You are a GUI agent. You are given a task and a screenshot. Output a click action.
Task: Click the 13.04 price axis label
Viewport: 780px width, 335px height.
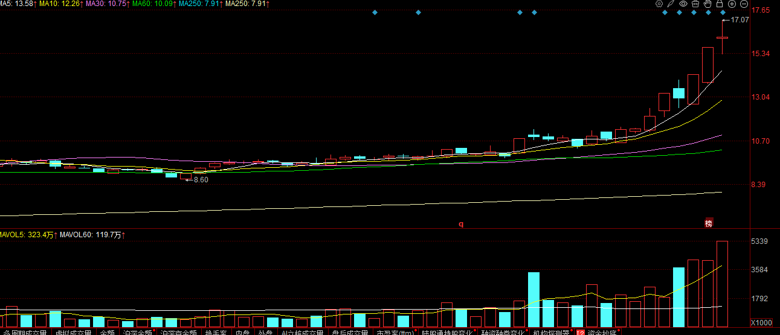click(x=760, y=97)
